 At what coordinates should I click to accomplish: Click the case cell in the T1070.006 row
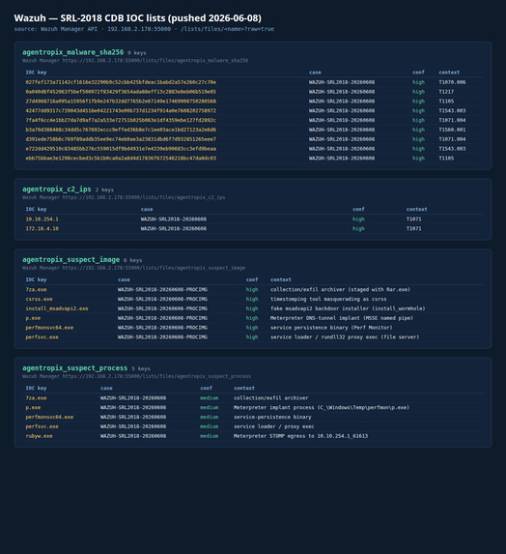[x=342, y=82]
